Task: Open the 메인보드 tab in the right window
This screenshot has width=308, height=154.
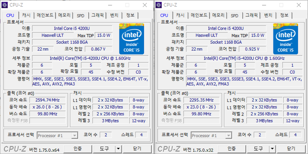Action: point(199,15)
